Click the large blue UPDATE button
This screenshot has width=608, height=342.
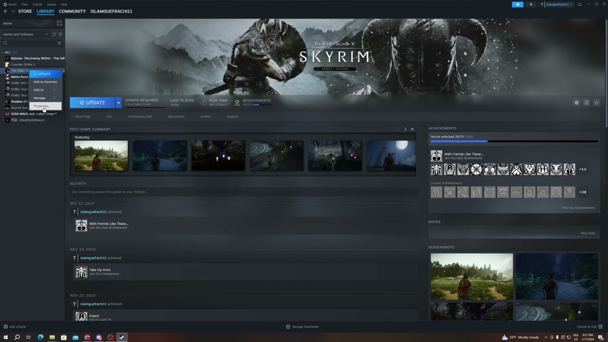point(92,103)
